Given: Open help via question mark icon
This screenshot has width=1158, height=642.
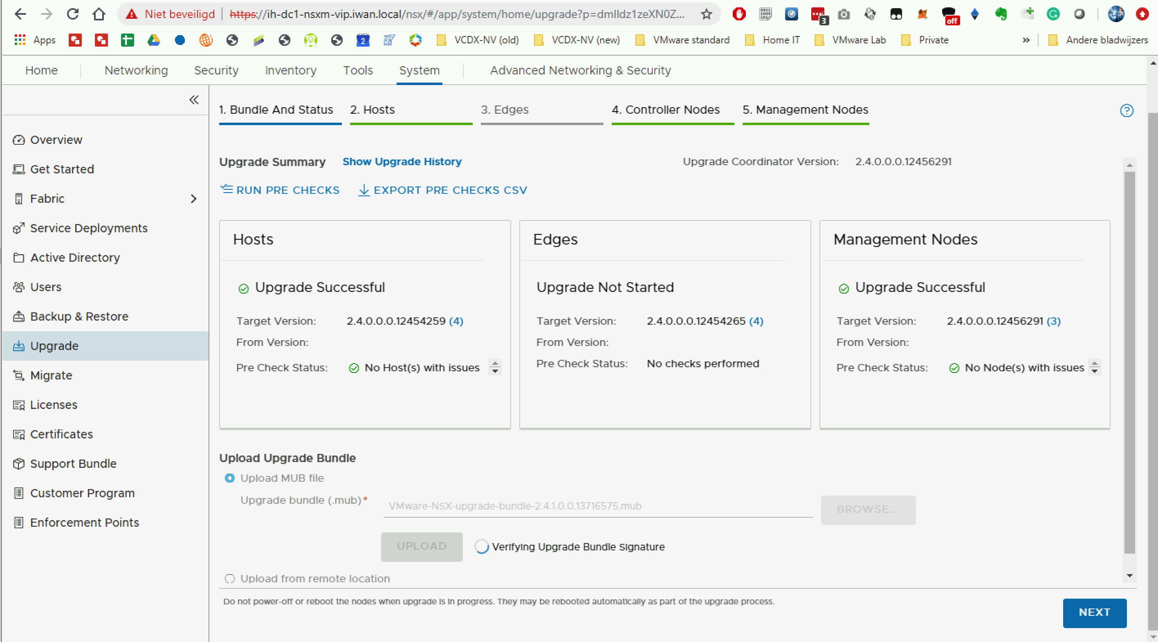Looking at the screenshot, I should click(x=1126, y=110).
